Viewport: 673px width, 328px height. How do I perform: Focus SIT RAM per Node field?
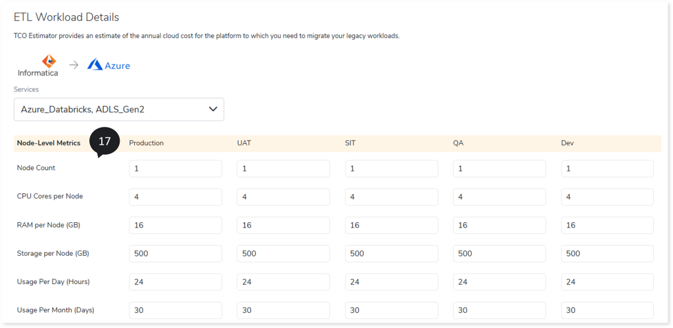(391, 225)
